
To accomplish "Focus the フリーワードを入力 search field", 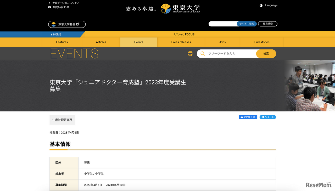I will (230, 54).
